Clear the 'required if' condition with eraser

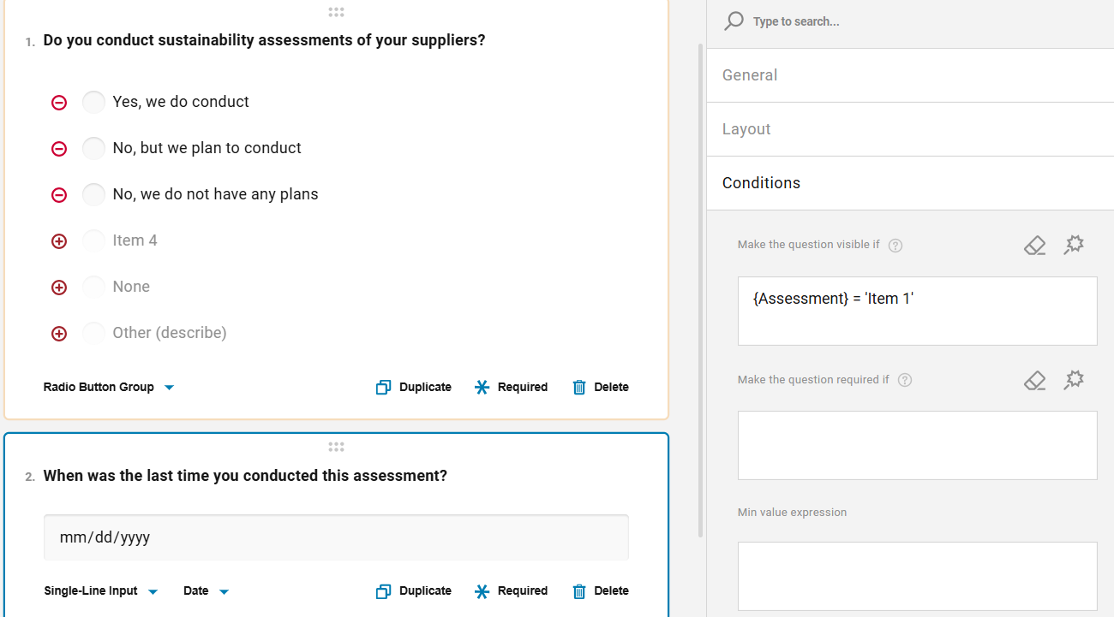coord(1034,380)
